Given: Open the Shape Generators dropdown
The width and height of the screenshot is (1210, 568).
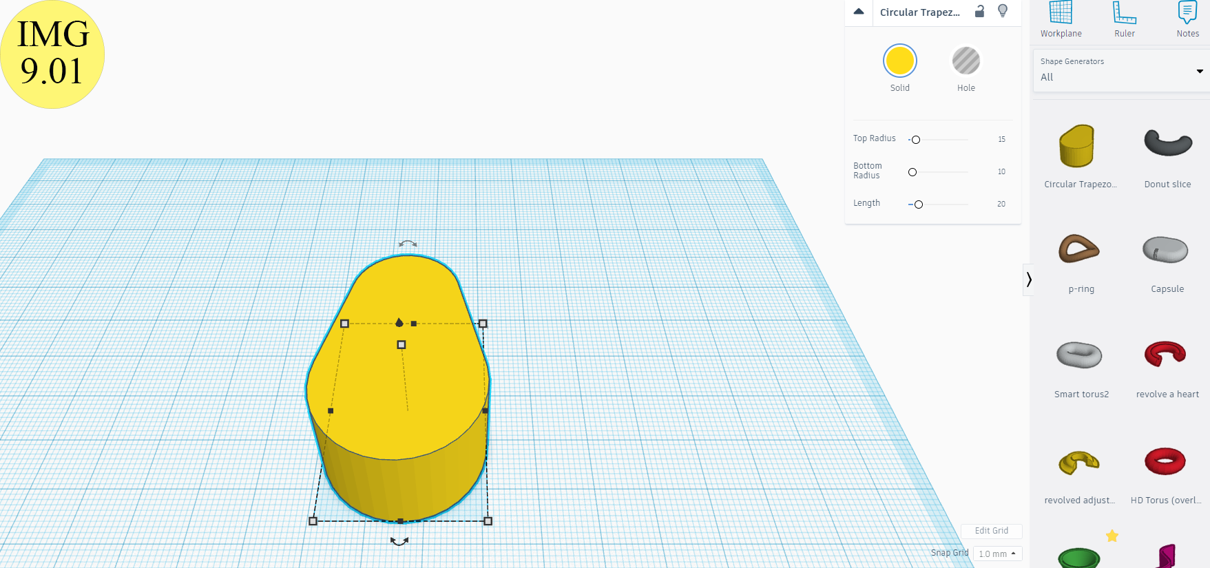Looking at the screenshot, I should pos(1120,71).
